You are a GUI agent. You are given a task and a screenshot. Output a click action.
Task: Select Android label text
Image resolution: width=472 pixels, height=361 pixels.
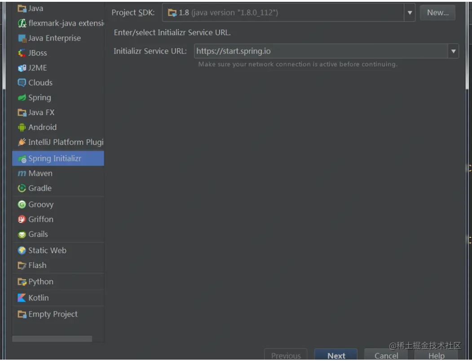pos(43,127)
